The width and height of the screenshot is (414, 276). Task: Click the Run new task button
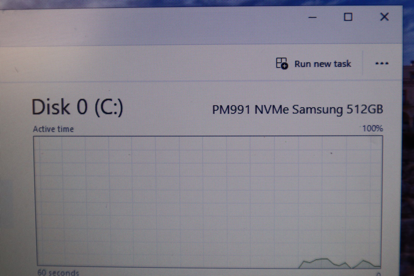(x=314, y=64)
